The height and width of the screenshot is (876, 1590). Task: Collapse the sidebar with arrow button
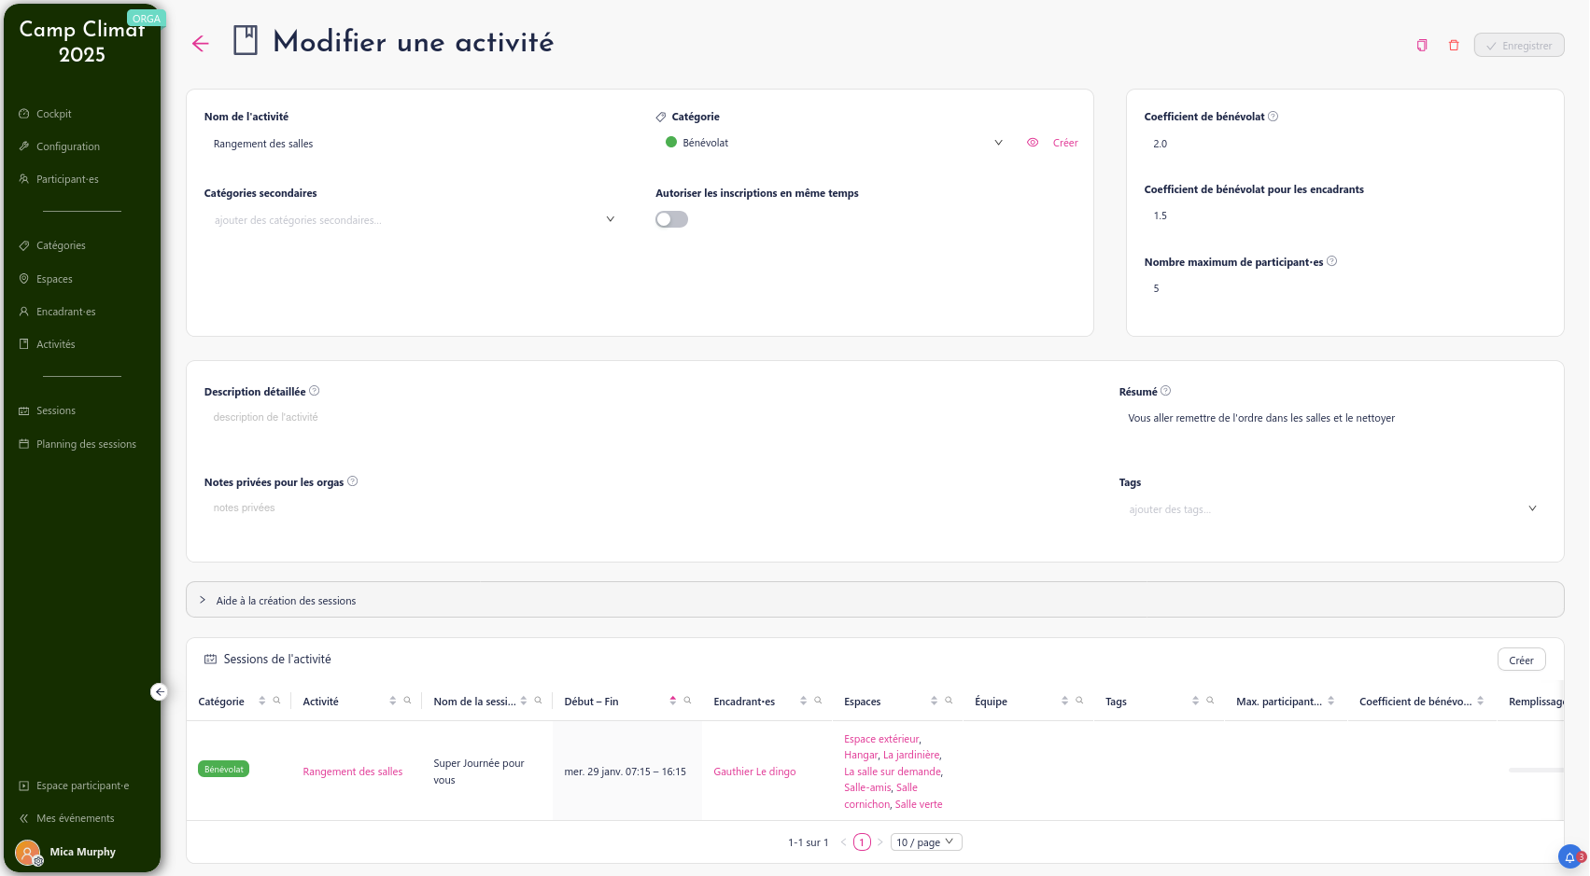(x=160, y=691)
